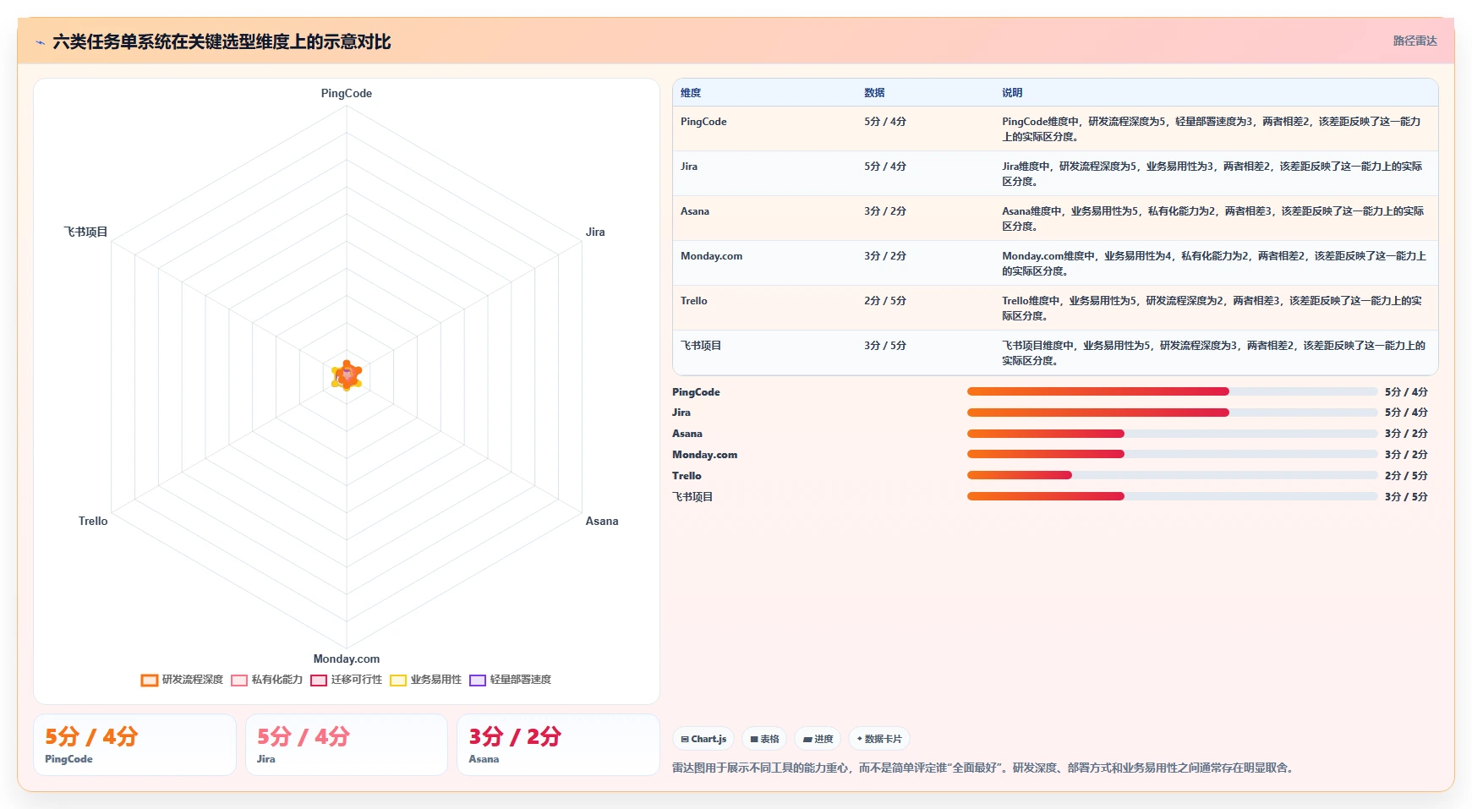The width and height of the screenshot is (1472, 809).
Task: Click the PingCode description text in the table
Action: pyautogui.click(x=1212, y=129)
